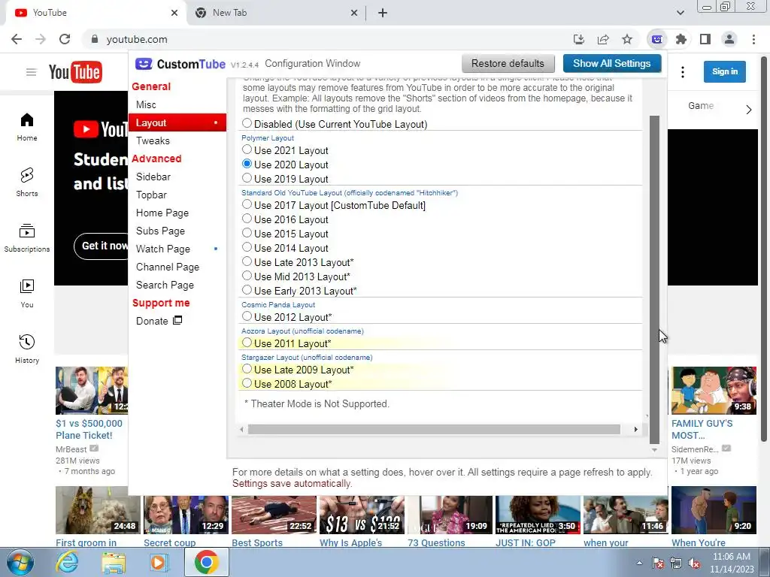
Task: Open the Donate link
Action: coord(159,321)
